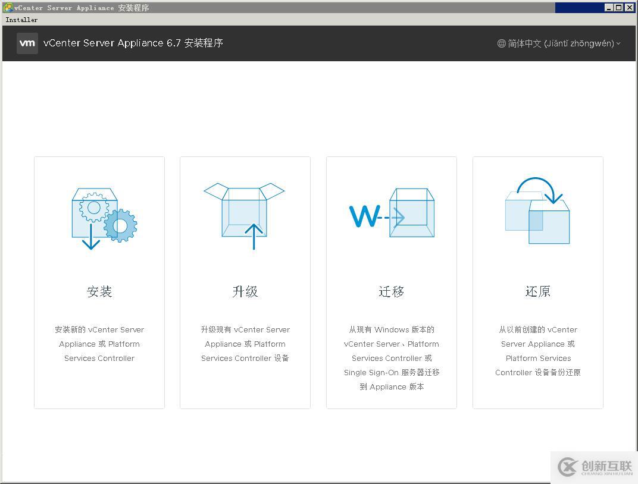Select the 还原 card title
This screenshot has width=638, height=484.
tap(538, 291)
